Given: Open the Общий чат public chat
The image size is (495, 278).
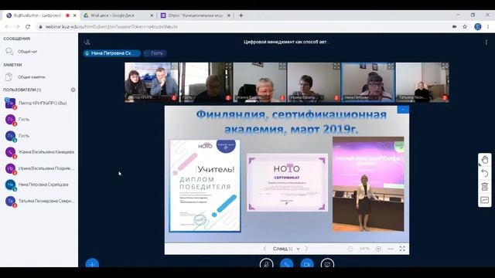Looking at the screenshot, I should click(22, 52).
